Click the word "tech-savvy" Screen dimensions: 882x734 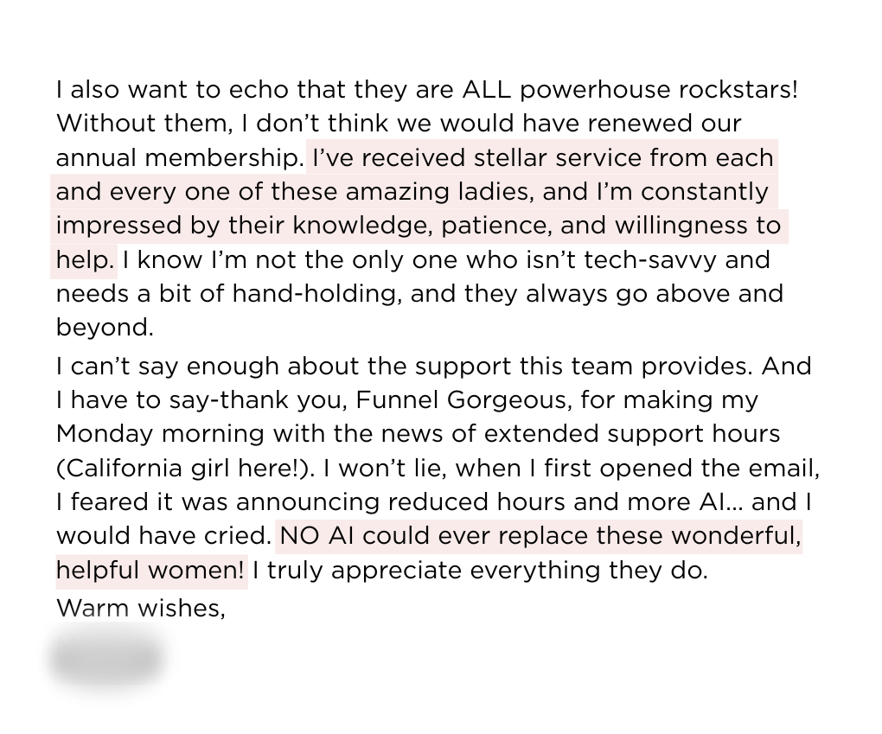coord(649,260)
